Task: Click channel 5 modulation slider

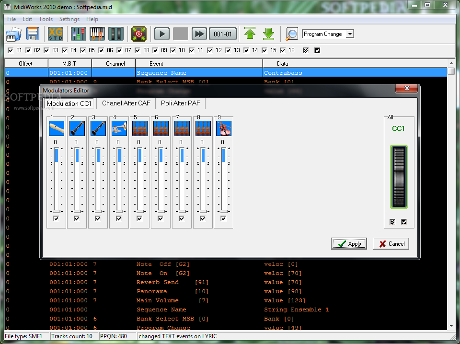Action: [140, 180]
